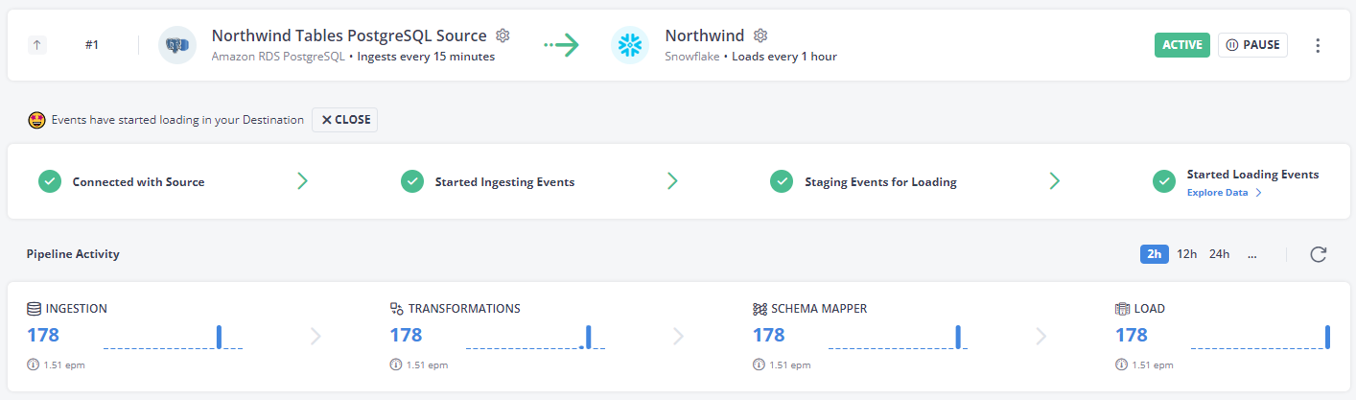Click the Load info icon beside 1.51 epm
The height and width of the screenshot is (400, 1356).
click(x=1121, y=365)
